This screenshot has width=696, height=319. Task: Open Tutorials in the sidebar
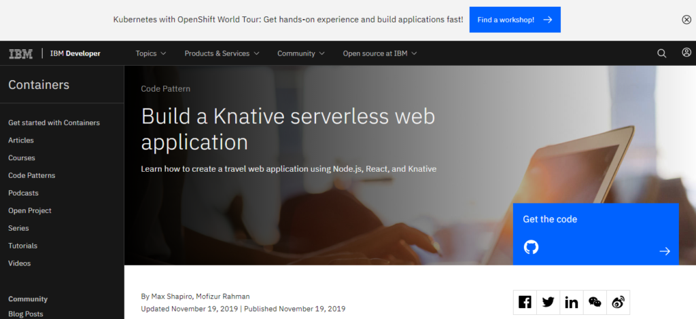click(x=22, y=246)
